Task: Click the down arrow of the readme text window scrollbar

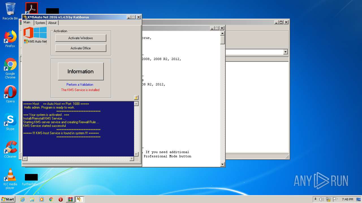Action: point(222,164)
